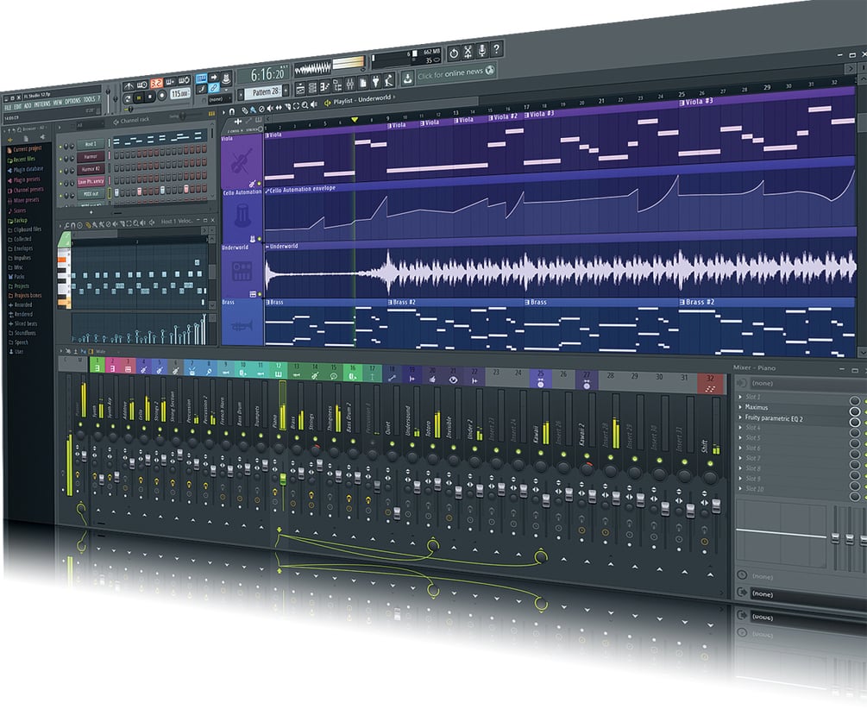The width and height of the screenshot is (867, 709).
Task: Open the VIEW menu
Action: click(x=58, y=103)
